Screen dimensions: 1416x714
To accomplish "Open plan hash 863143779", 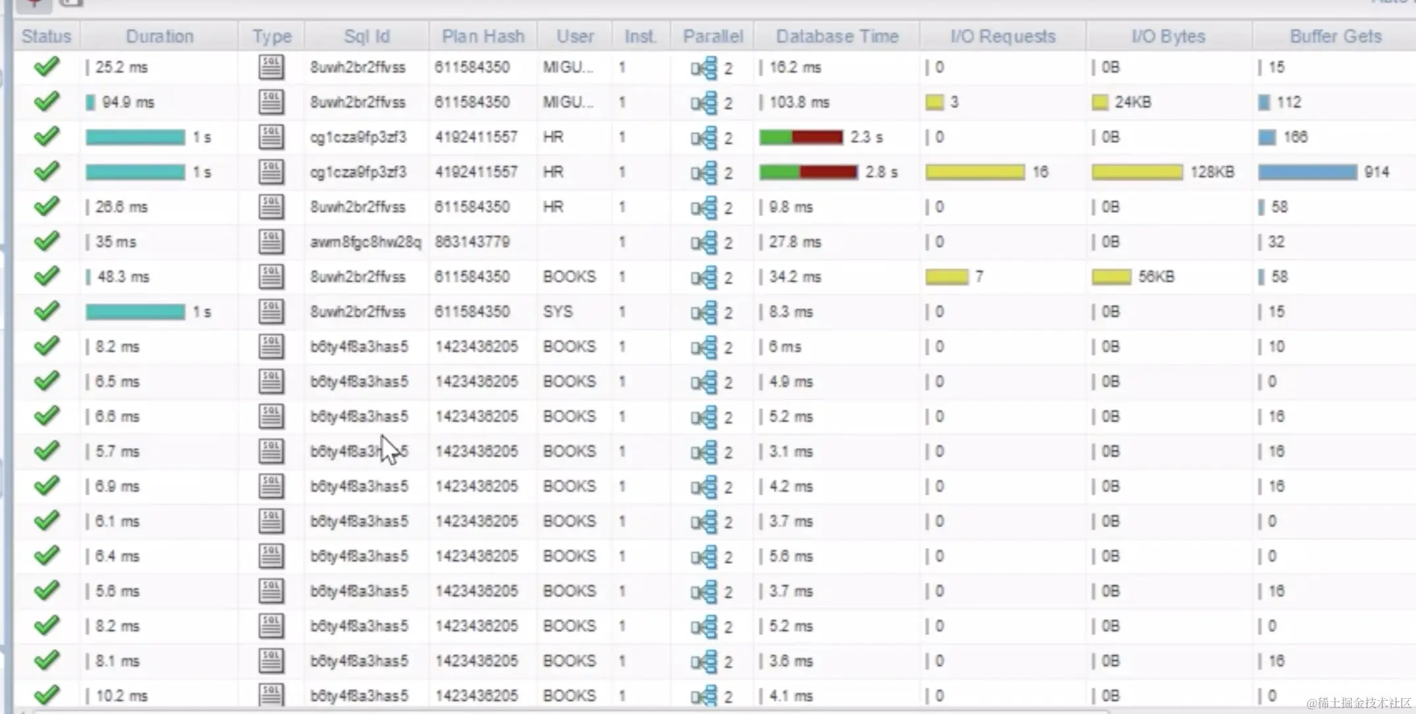I will [x=472, y=242].
